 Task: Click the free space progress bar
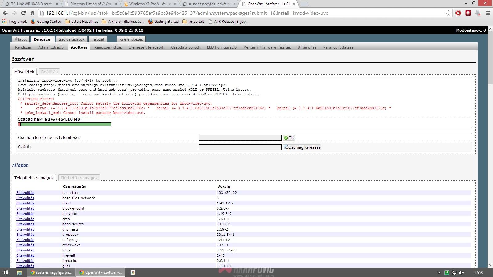(x=65, y=124)
